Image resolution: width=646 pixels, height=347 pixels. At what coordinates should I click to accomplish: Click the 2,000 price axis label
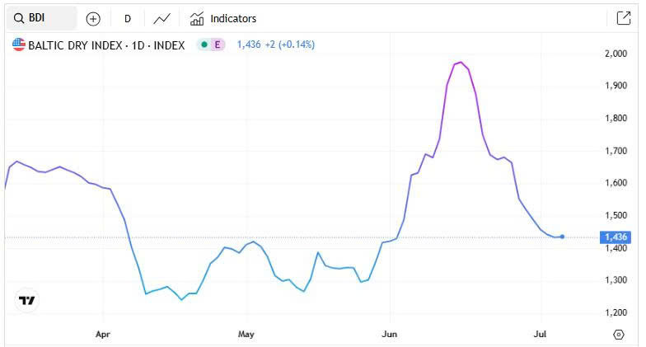pyautogui.click(x=616, y=54)
